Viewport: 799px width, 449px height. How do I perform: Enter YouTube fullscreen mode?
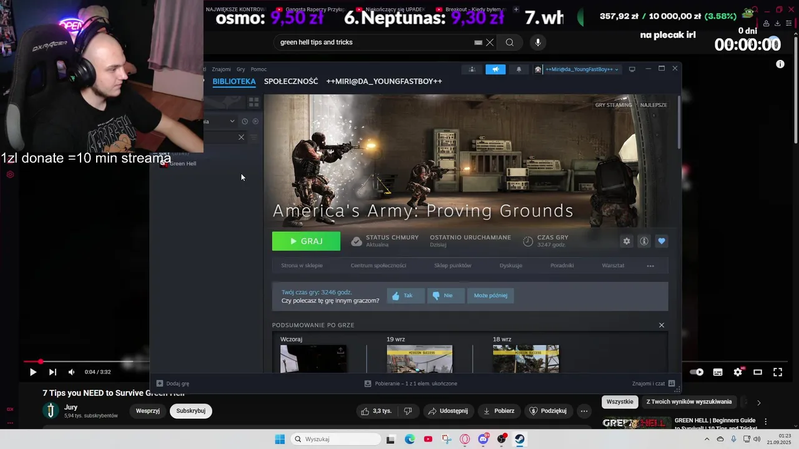click(778, 372)
